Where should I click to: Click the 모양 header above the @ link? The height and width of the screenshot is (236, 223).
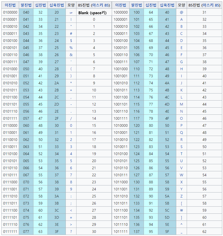[x=181, y=5]
